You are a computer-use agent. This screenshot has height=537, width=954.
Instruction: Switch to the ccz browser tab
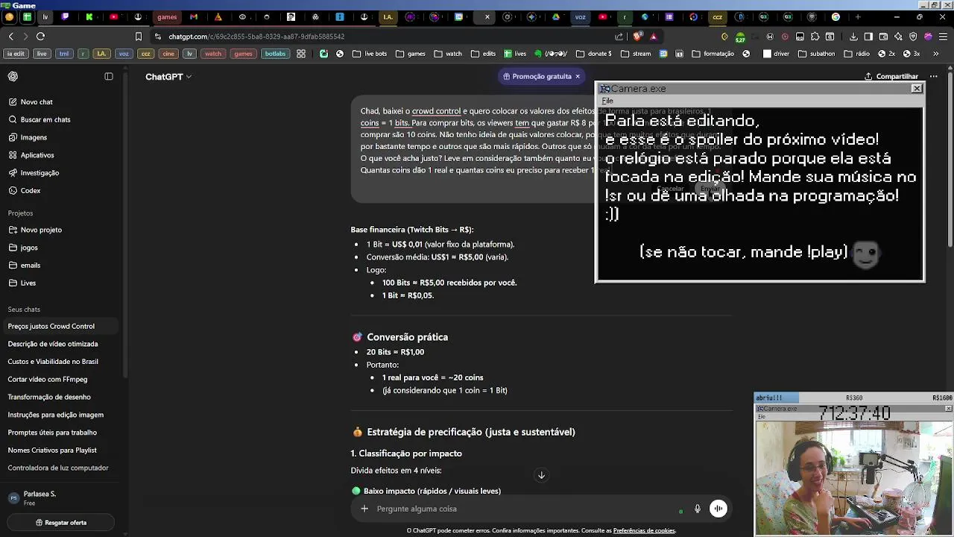(717, 16)
